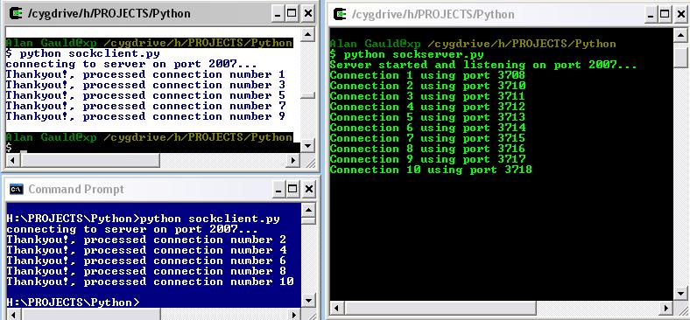The image size is (690, 320).
Task: Click 'processed connection number 10' line
Action: click(x=150, y=282)
